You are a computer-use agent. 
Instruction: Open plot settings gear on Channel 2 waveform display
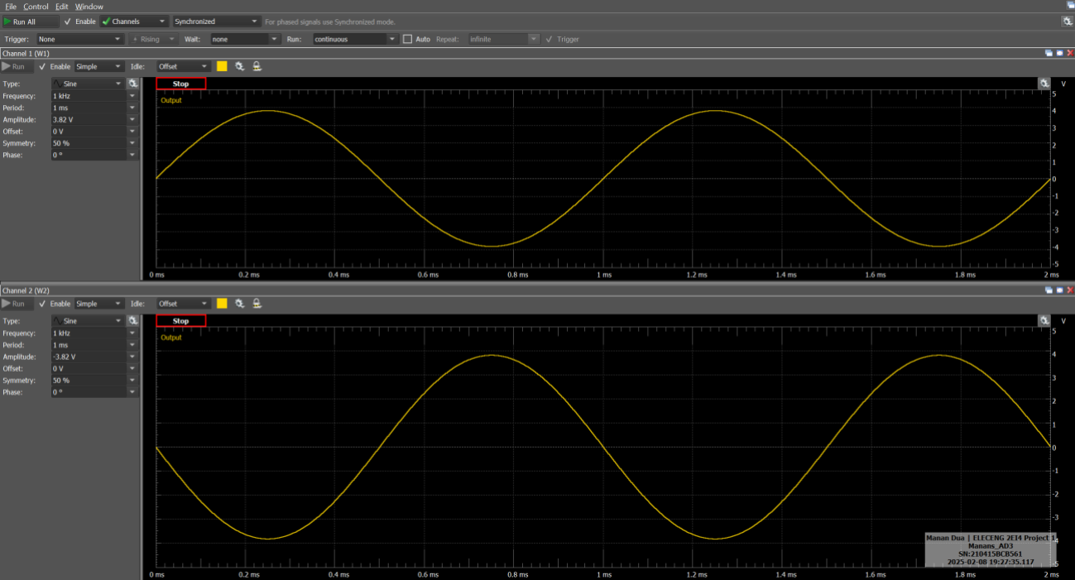1044,320
